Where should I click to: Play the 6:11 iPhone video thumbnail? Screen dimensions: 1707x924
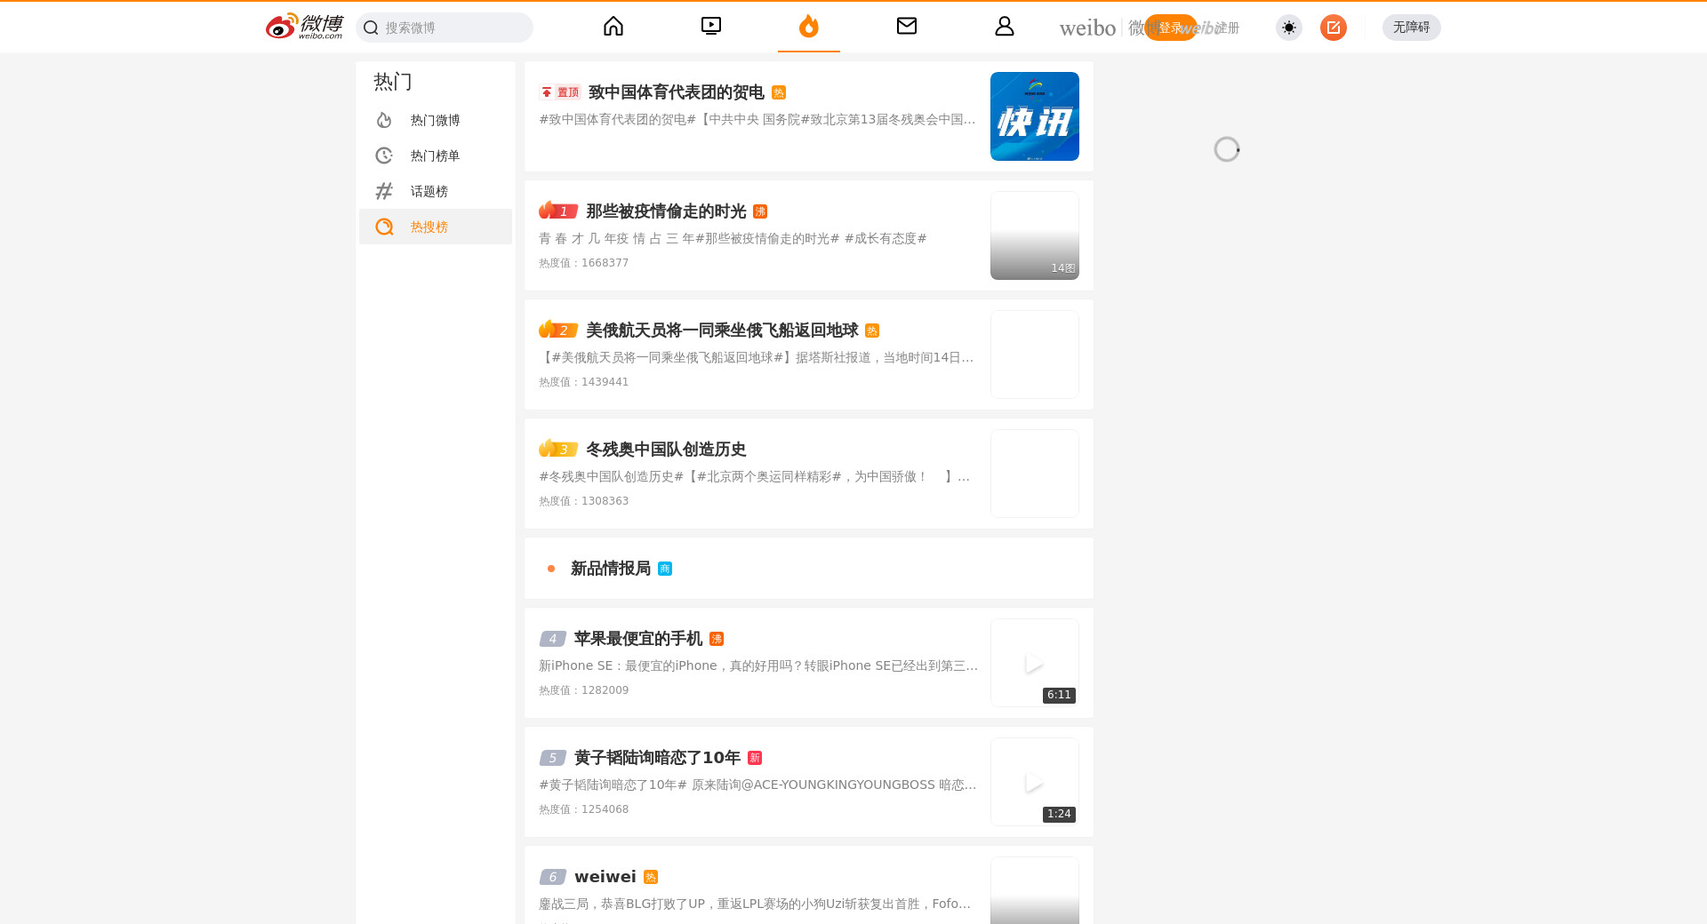(x=1034, y=663)
